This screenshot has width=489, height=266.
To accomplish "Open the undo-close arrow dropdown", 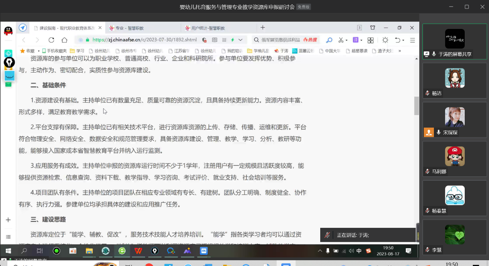I will click(403, 40).
